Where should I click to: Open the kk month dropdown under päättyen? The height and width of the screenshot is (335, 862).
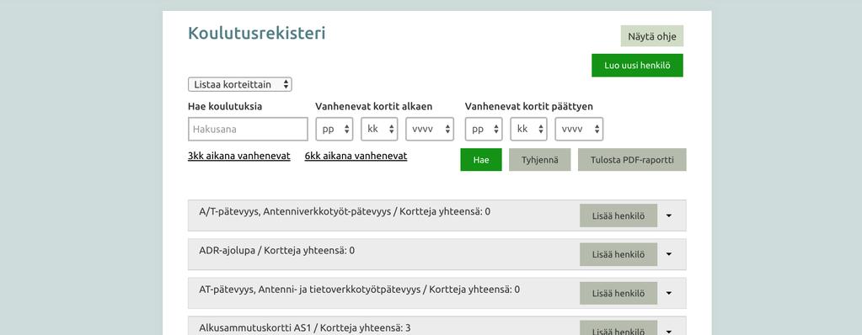[529, 129]
